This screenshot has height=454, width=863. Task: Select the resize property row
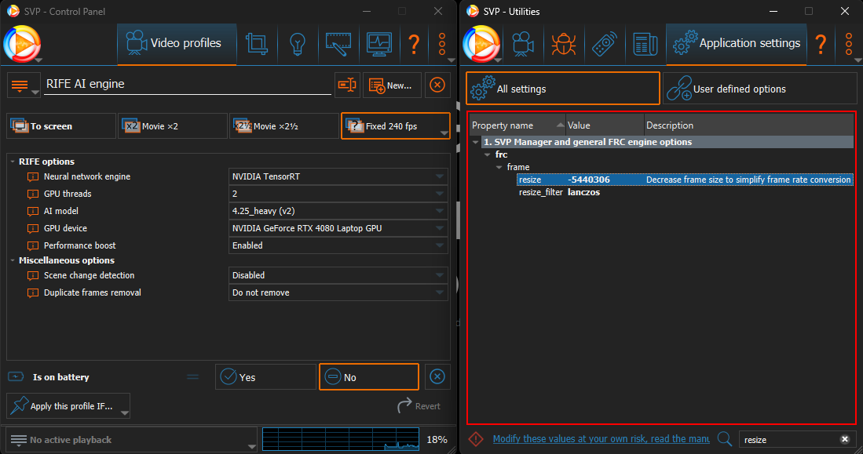click(x=686, y=180)
